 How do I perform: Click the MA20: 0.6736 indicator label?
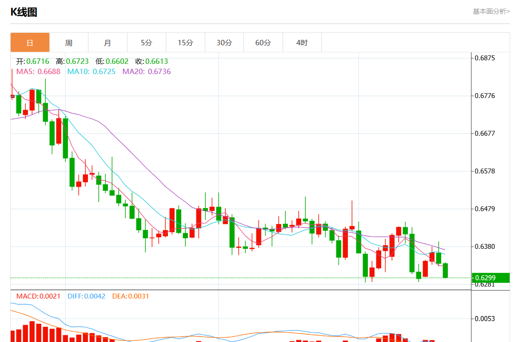click(147, 71)
